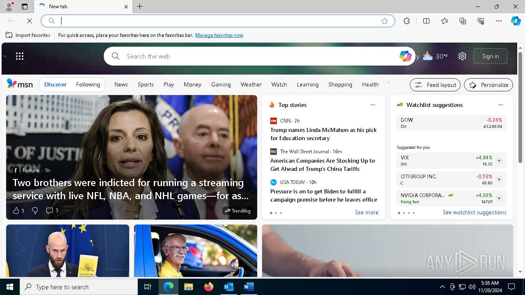This screenshot has width=525, height=295.
Task: Open page settings gear
Action: (462, 56)
